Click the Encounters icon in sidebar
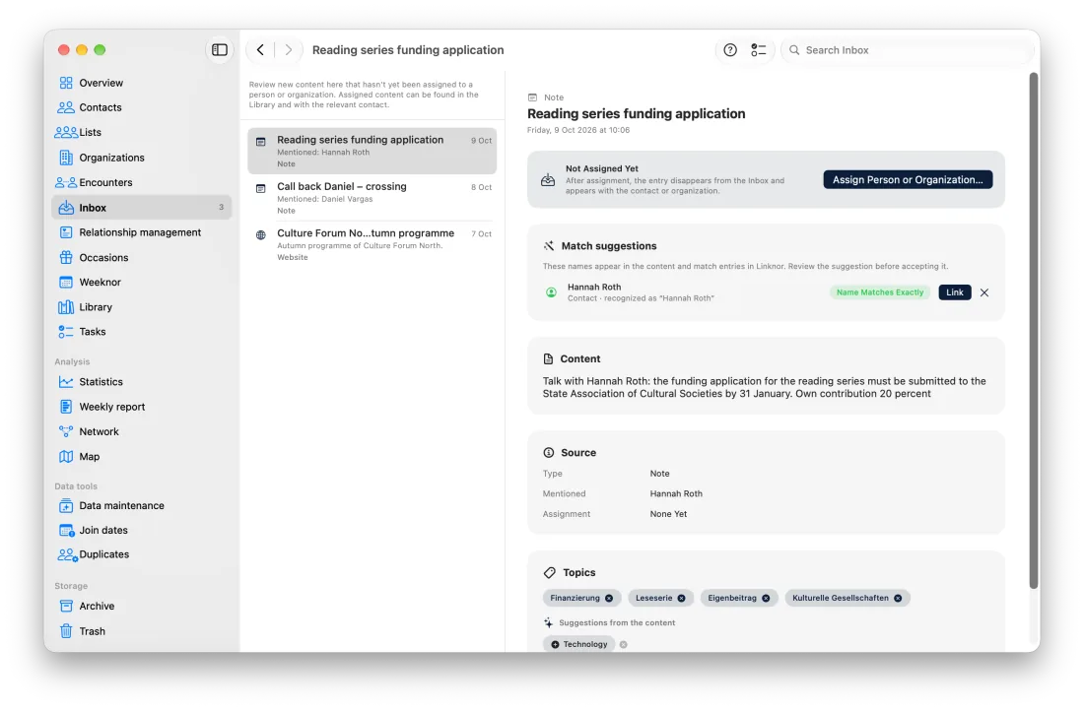The image size is (1084, 710). 66,182
